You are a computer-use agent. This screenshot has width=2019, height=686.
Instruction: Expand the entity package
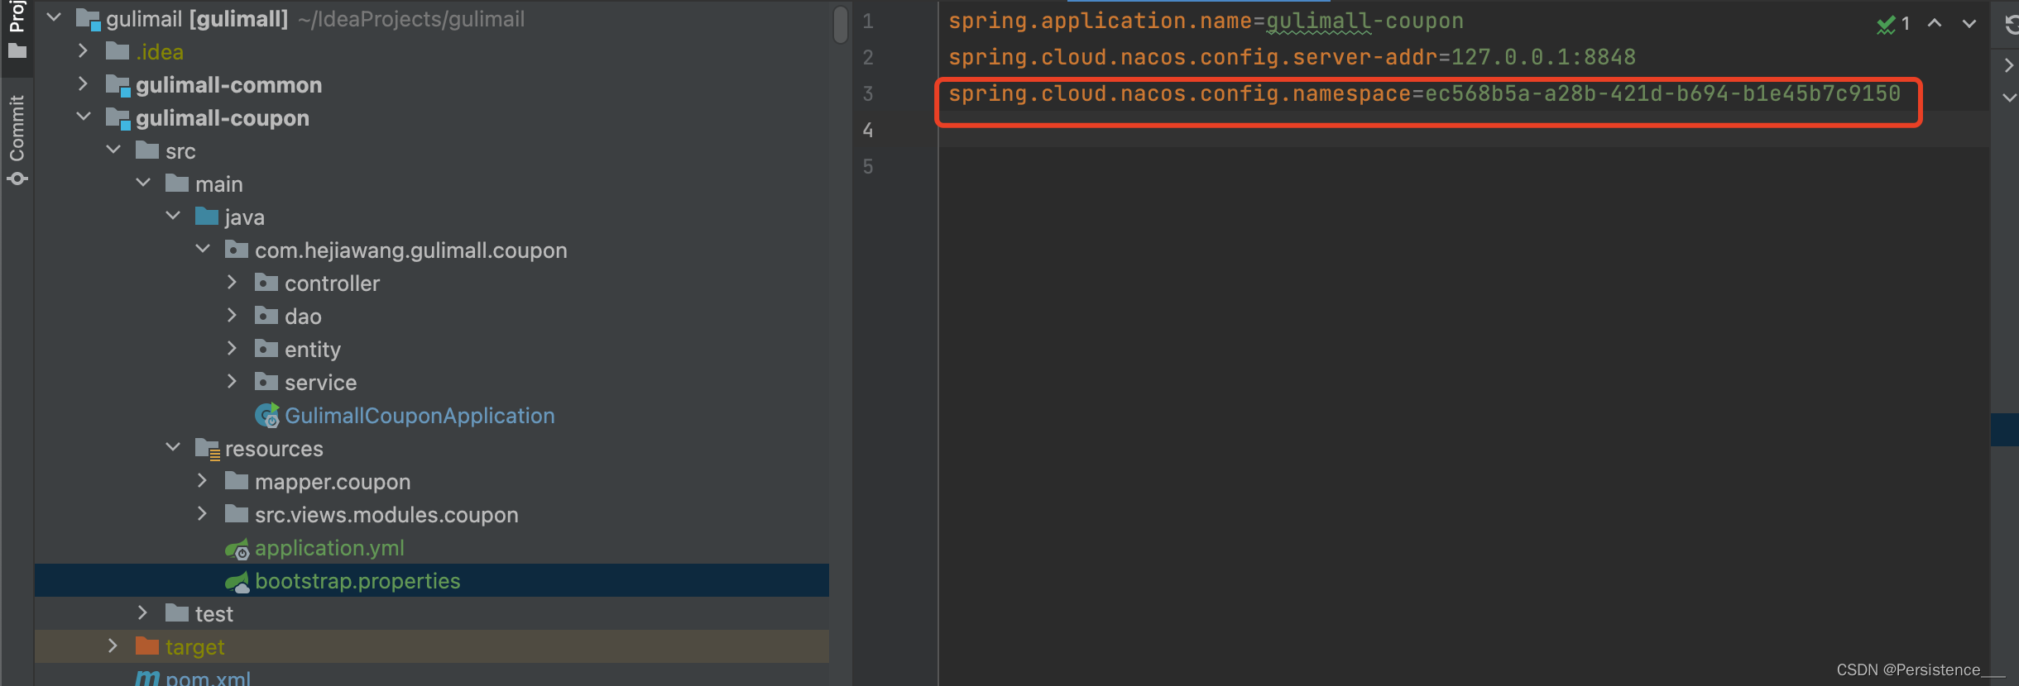[233, 349]
